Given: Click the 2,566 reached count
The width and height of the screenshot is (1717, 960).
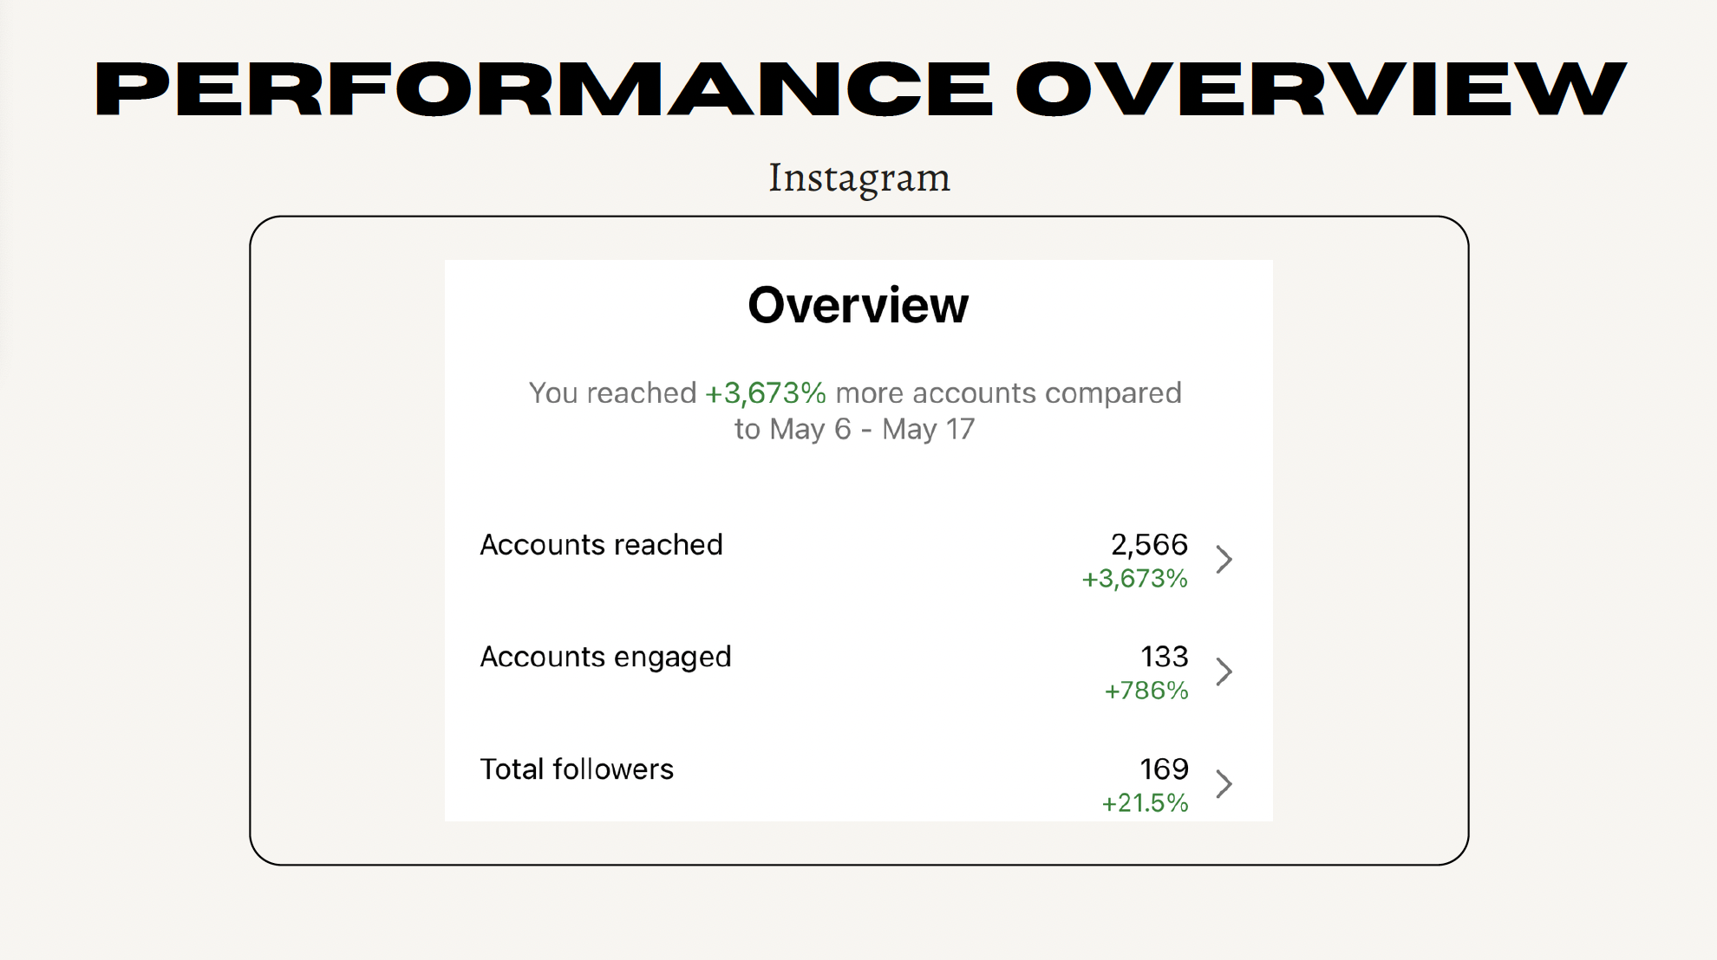Looking at the screenshot, I should 1149,545.
